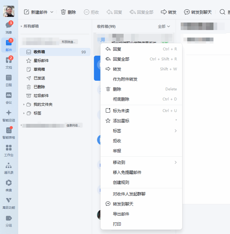
Task: Open Meetings (会议) from sidebar
Action: point(9,97)
